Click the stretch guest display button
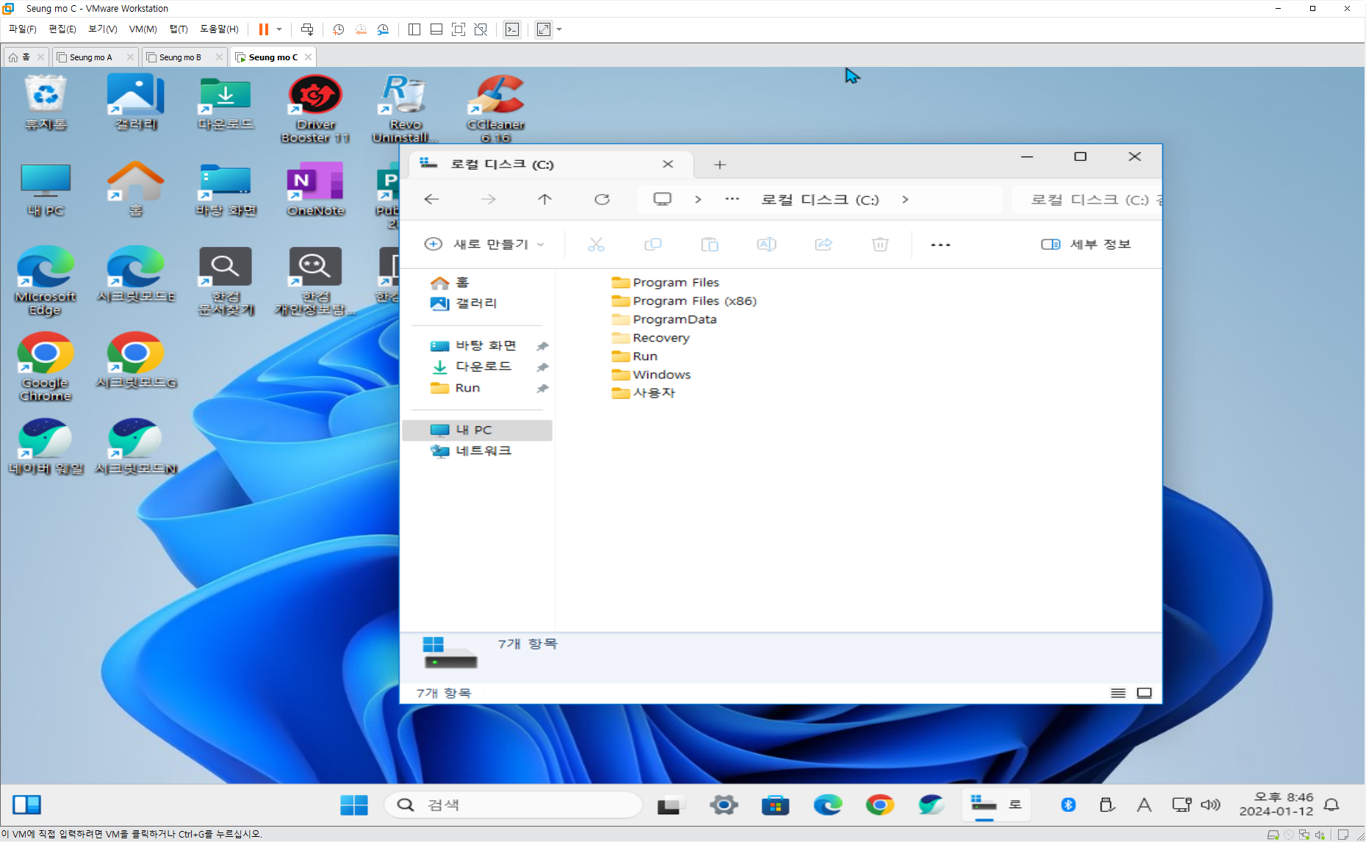Image resolution: width=1366 pixels, height=842 pixels. 544,29
